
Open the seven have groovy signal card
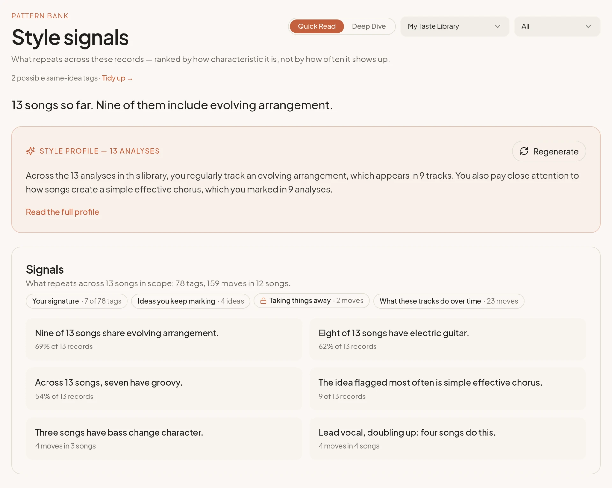point(164,389)
